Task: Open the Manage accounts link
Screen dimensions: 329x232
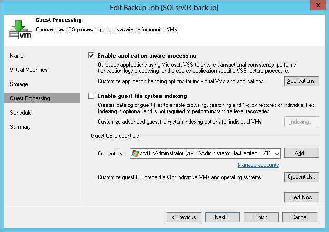Action: click(258, 165)
